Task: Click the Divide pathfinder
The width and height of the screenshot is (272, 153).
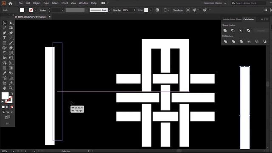Action: [x=226, y=42]
